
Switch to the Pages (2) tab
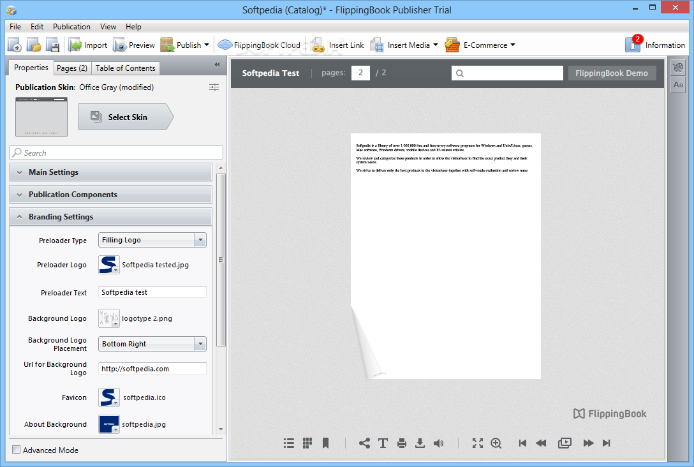[71, 68]
